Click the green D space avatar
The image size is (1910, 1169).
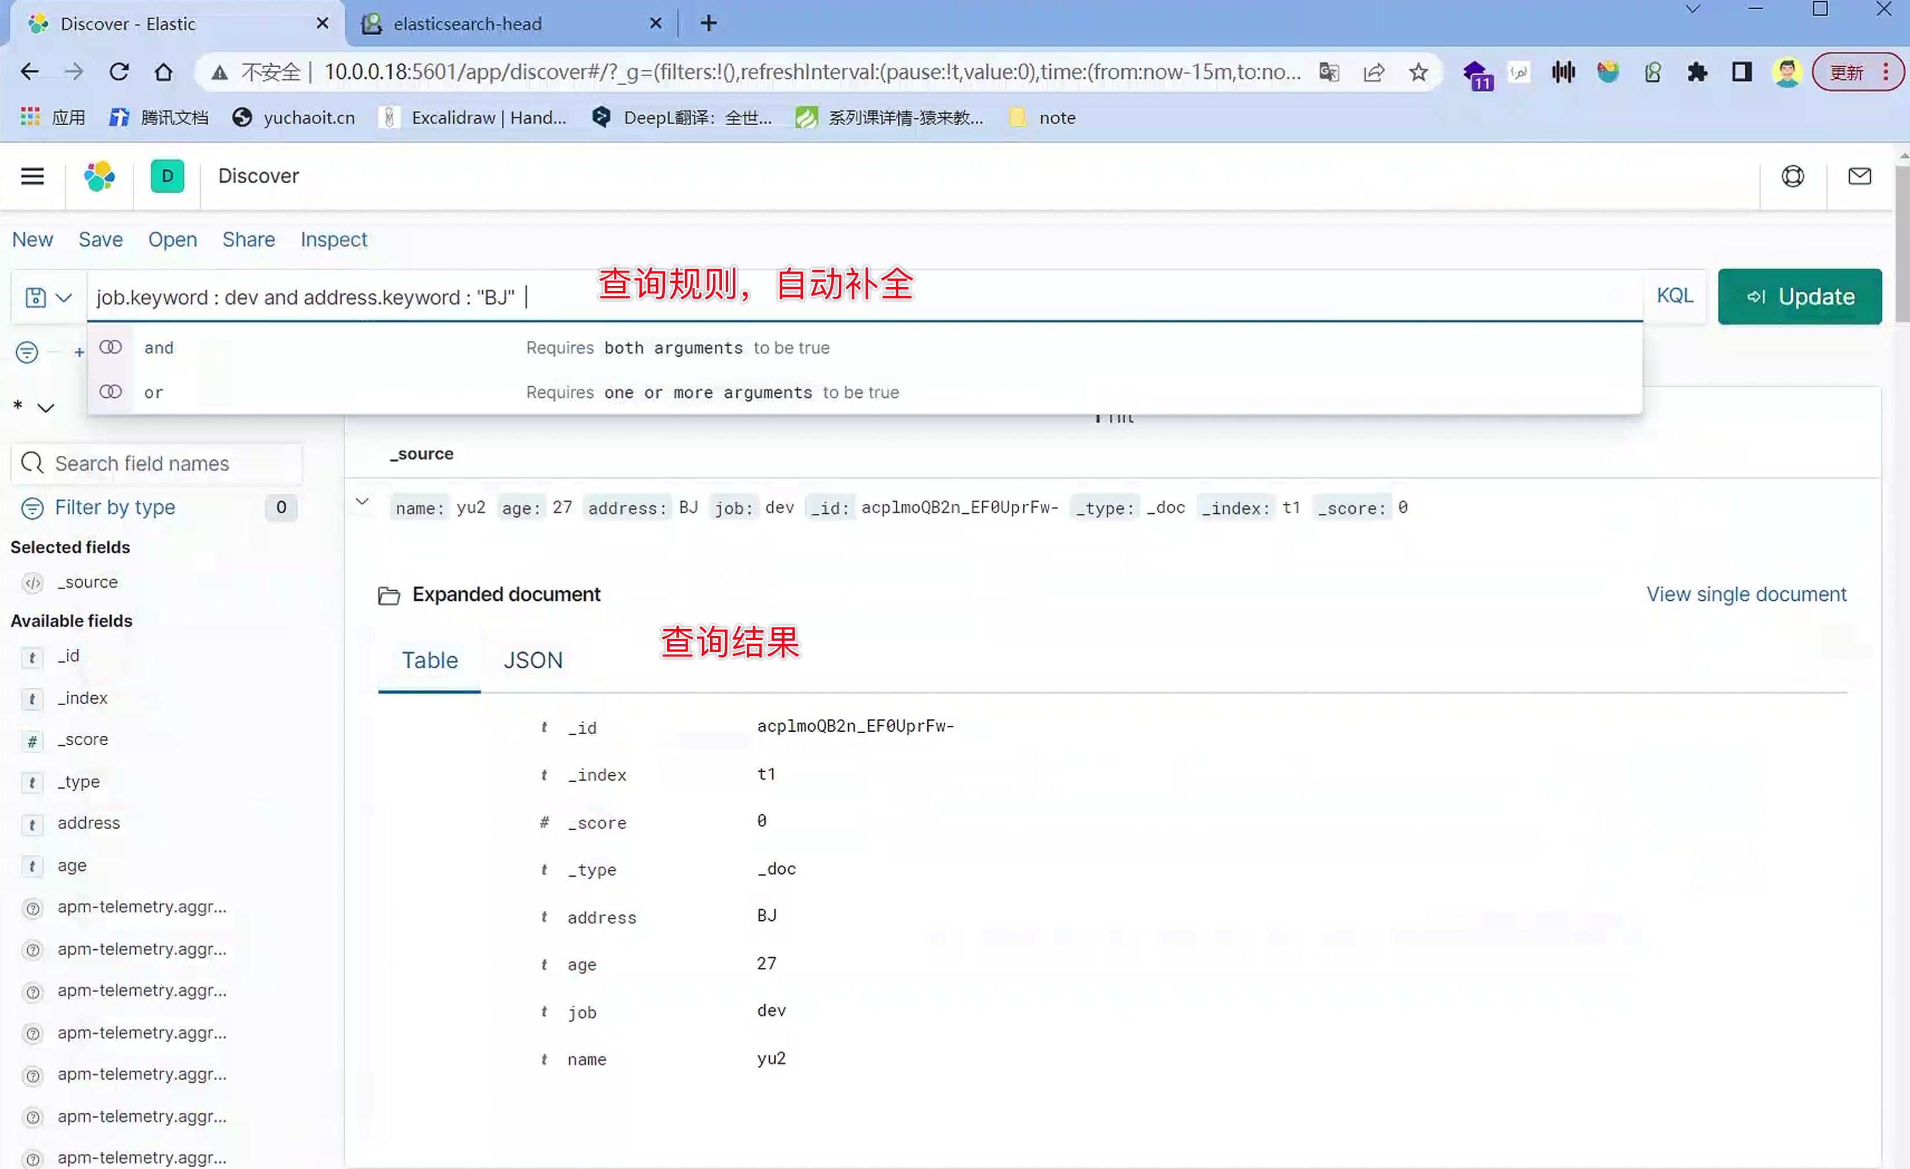tap(168, 177)
